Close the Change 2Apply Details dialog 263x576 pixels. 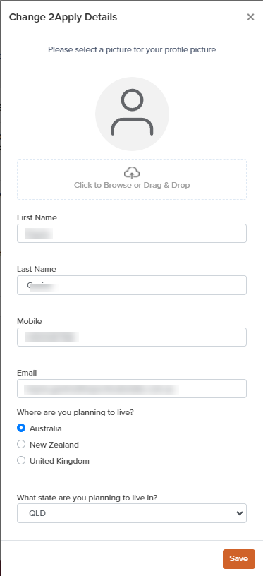pos(250,17)
